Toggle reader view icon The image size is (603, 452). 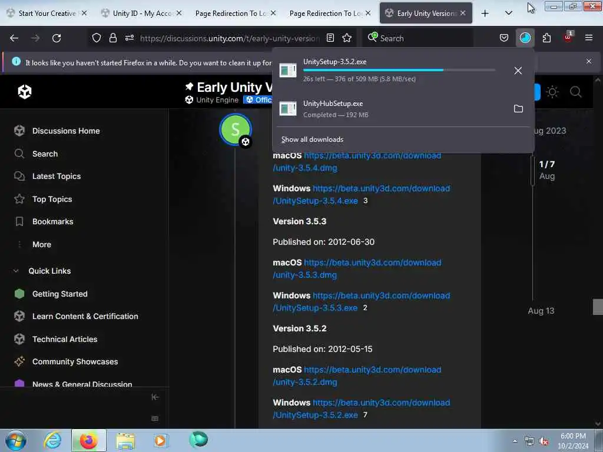330,38
